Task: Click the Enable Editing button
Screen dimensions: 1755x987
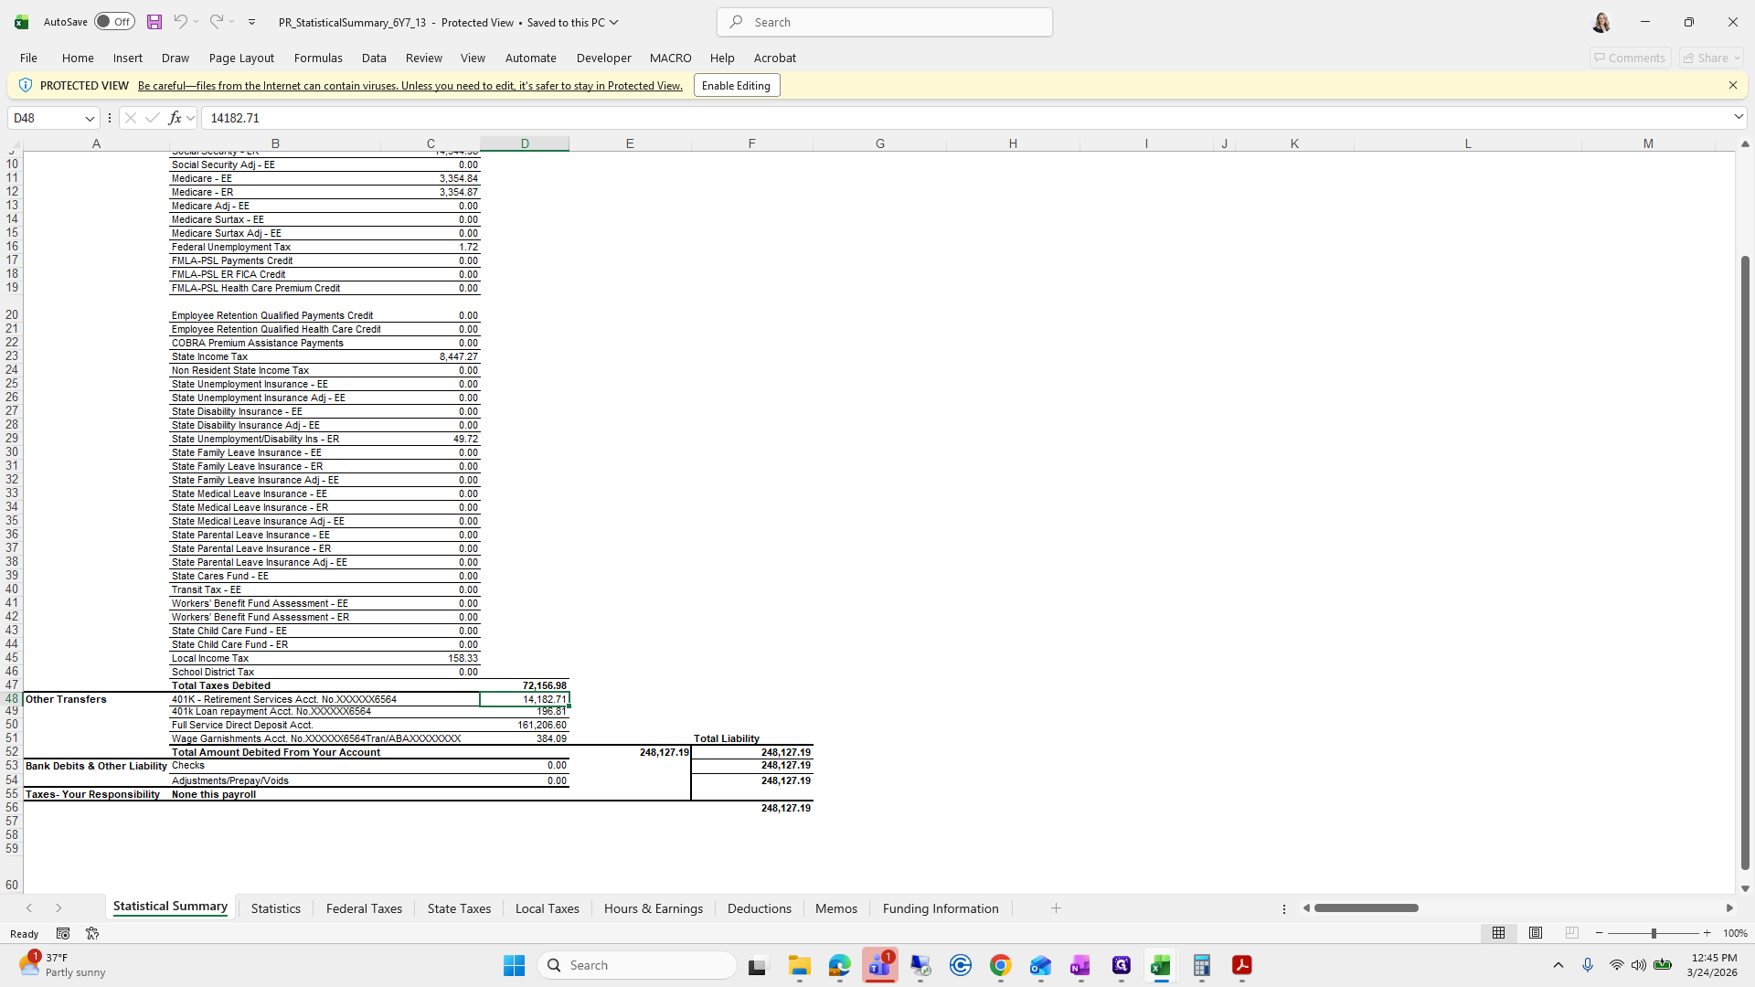Action: (736, 86)
